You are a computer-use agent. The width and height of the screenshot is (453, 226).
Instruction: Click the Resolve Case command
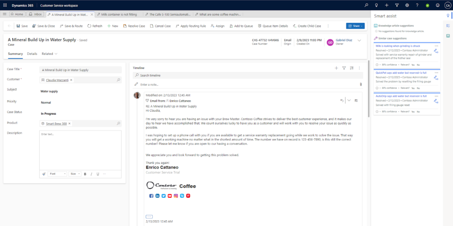pos(134,26)
